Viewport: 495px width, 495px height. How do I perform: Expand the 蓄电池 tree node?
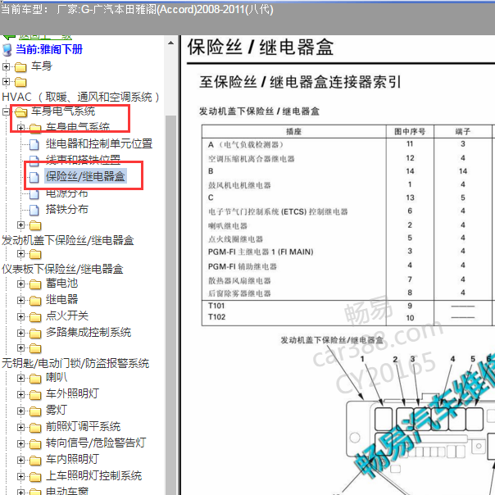[x=20, y=284]
